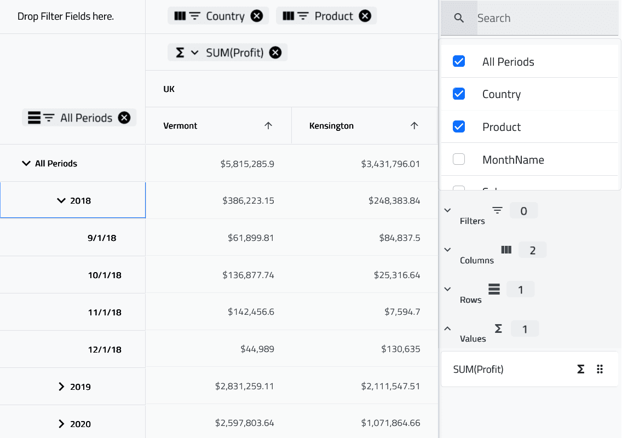The height and width of the screenshot is (438, 622).
Task: Remove the Product column chip
Action: [365, 16]
